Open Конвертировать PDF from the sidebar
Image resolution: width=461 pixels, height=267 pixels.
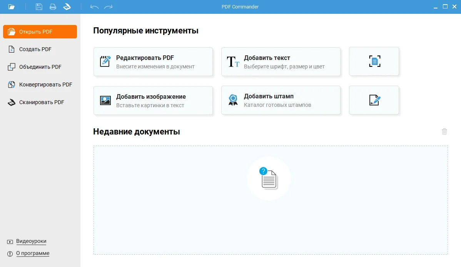[45, 85]
